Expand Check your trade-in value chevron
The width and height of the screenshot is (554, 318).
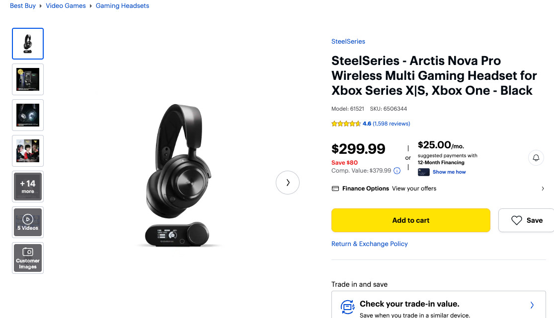(532, 305)
